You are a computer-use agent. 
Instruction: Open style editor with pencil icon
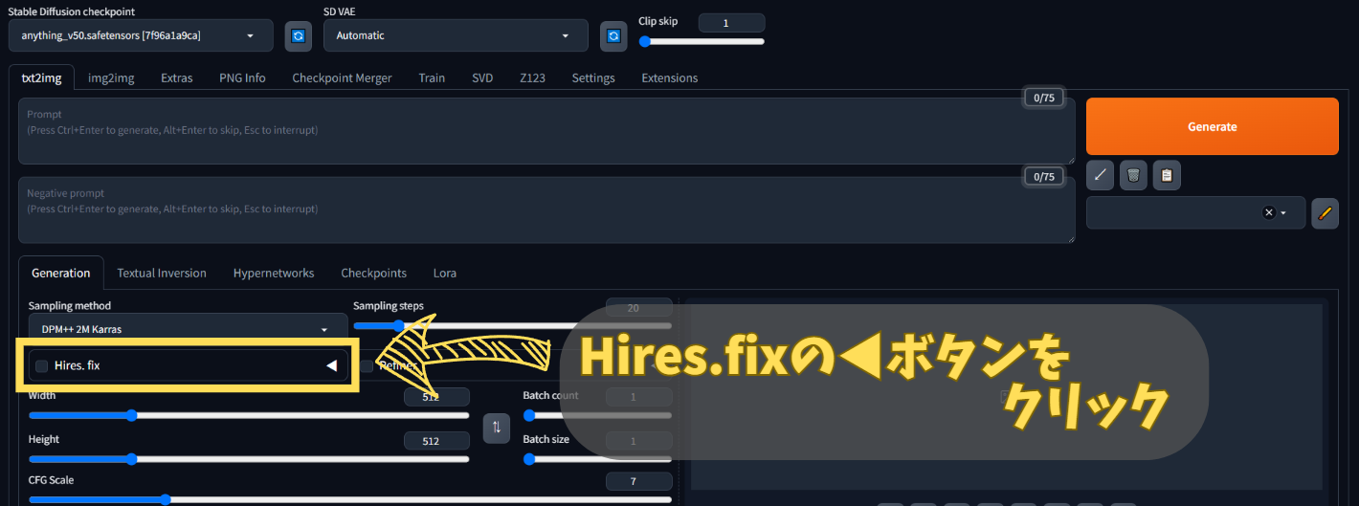tap(1325, 212)
